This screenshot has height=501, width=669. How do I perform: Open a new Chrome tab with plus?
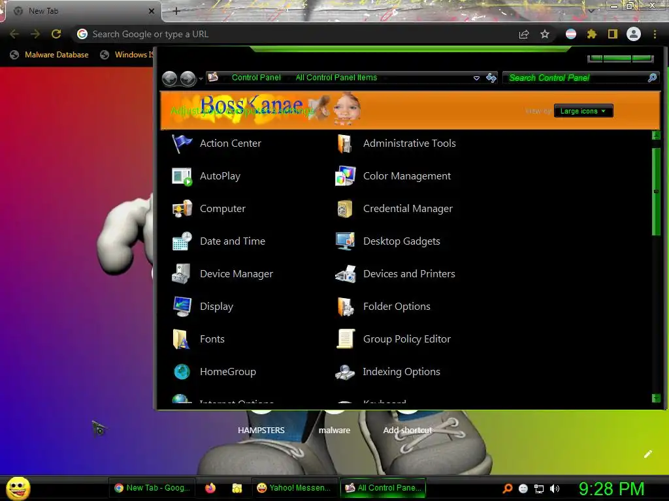tap(176, 11)
